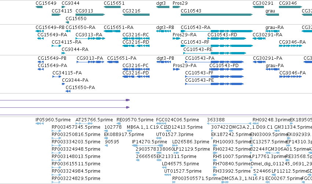Click protein CG15650-PA

coord(68,91)
